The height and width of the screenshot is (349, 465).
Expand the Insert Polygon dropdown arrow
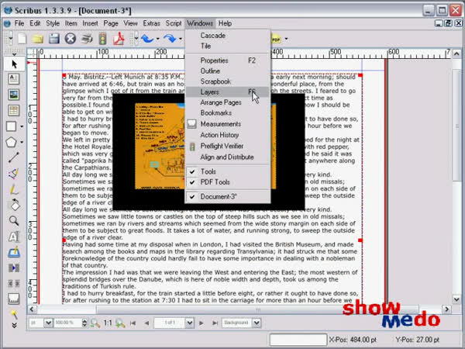click(x=22, y=143)
